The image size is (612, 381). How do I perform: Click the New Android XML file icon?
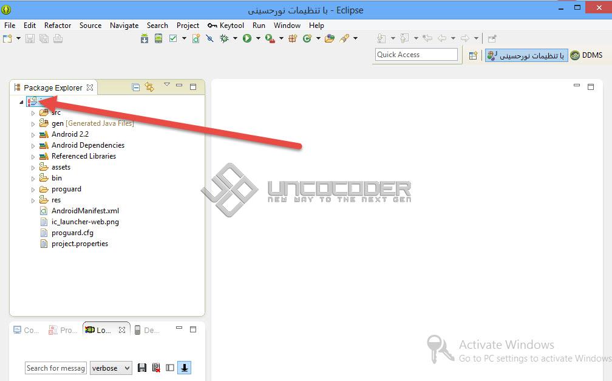tap(196, 38)
